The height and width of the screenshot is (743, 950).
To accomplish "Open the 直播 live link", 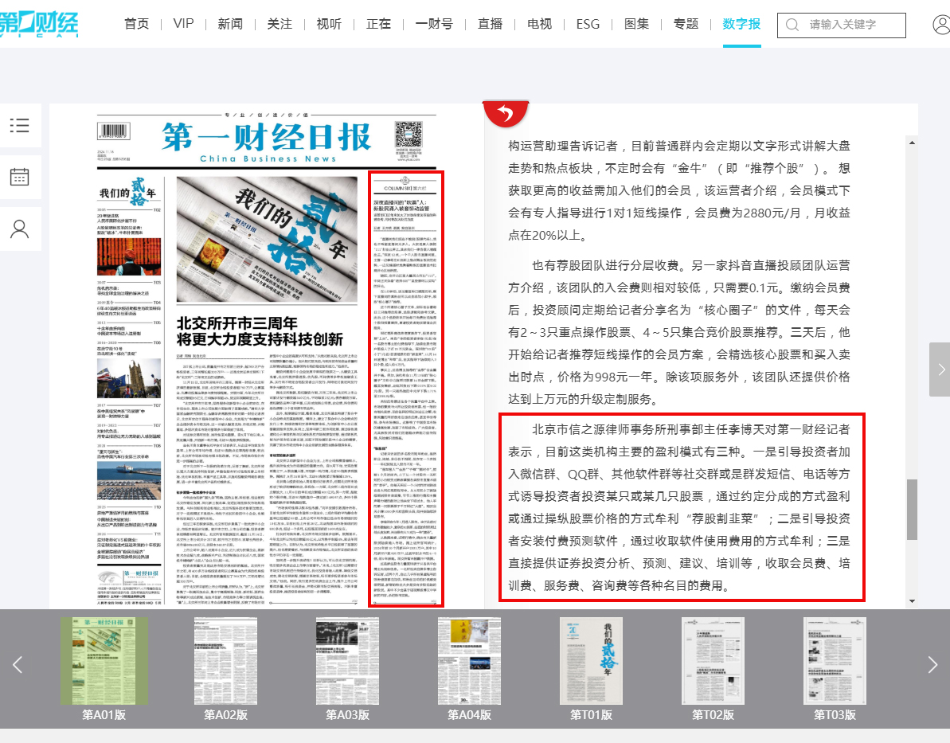I will (490, 24).
